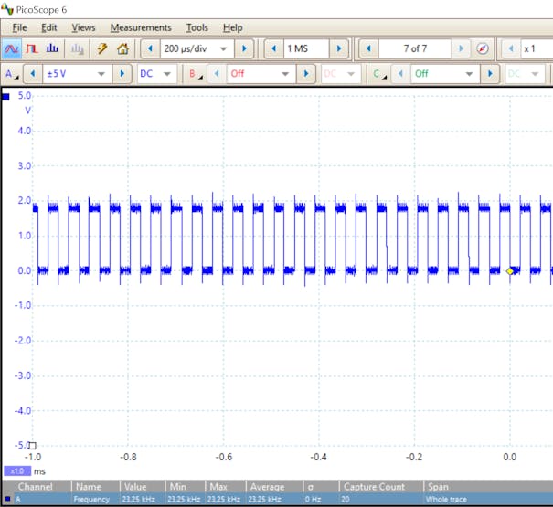Decrease the 200 µs/div timebase
This screenshot has width=553, height=507.
150,48
